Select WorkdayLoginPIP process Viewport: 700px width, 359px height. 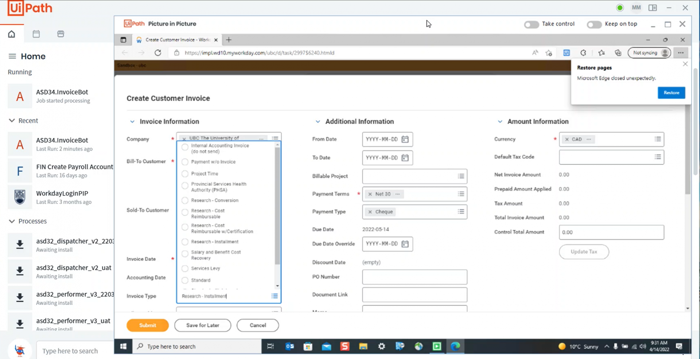[x=61, y=197]
